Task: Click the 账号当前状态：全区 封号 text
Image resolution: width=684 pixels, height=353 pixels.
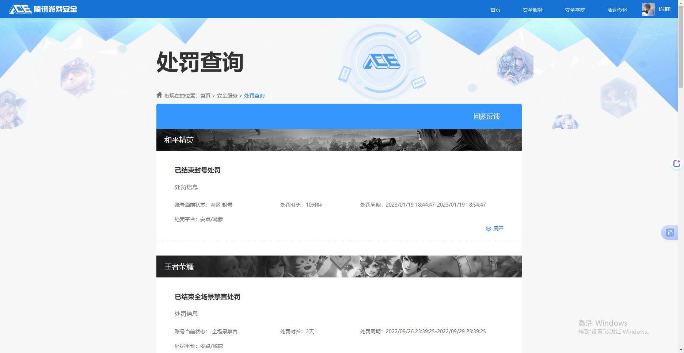Action: (204, 205)
